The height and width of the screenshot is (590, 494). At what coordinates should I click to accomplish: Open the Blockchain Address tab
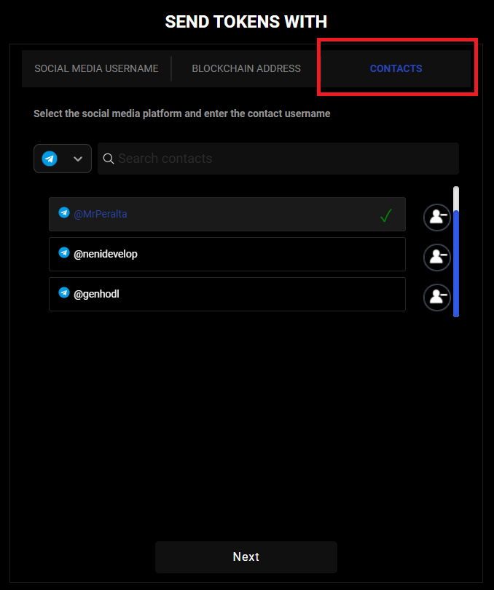pyautogui.click(x=246, y=68)
